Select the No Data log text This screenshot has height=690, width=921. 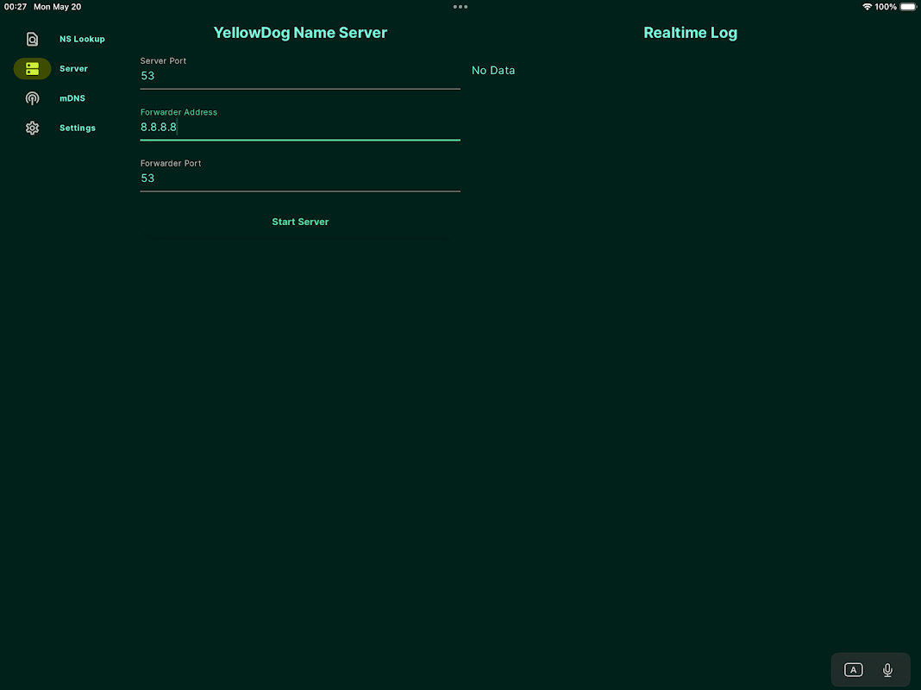click(x=493, y=71)
